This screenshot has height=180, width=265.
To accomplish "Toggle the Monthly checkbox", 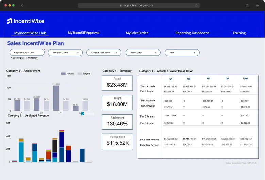I will coord(83,114).
